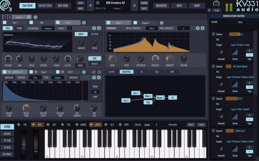
Task: Select the LAYER tab
Action: (x=112, y=72)
